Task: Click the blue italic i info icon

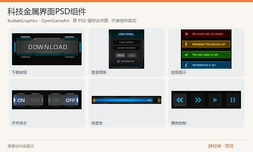Action: coord(186,65)
